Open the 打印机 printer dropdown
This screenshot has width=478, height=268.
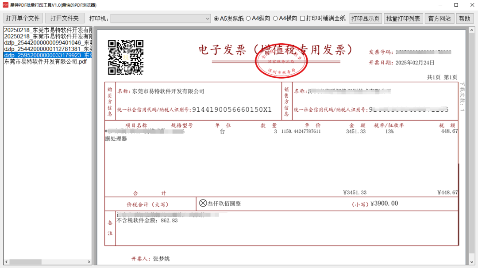(161, 19)
